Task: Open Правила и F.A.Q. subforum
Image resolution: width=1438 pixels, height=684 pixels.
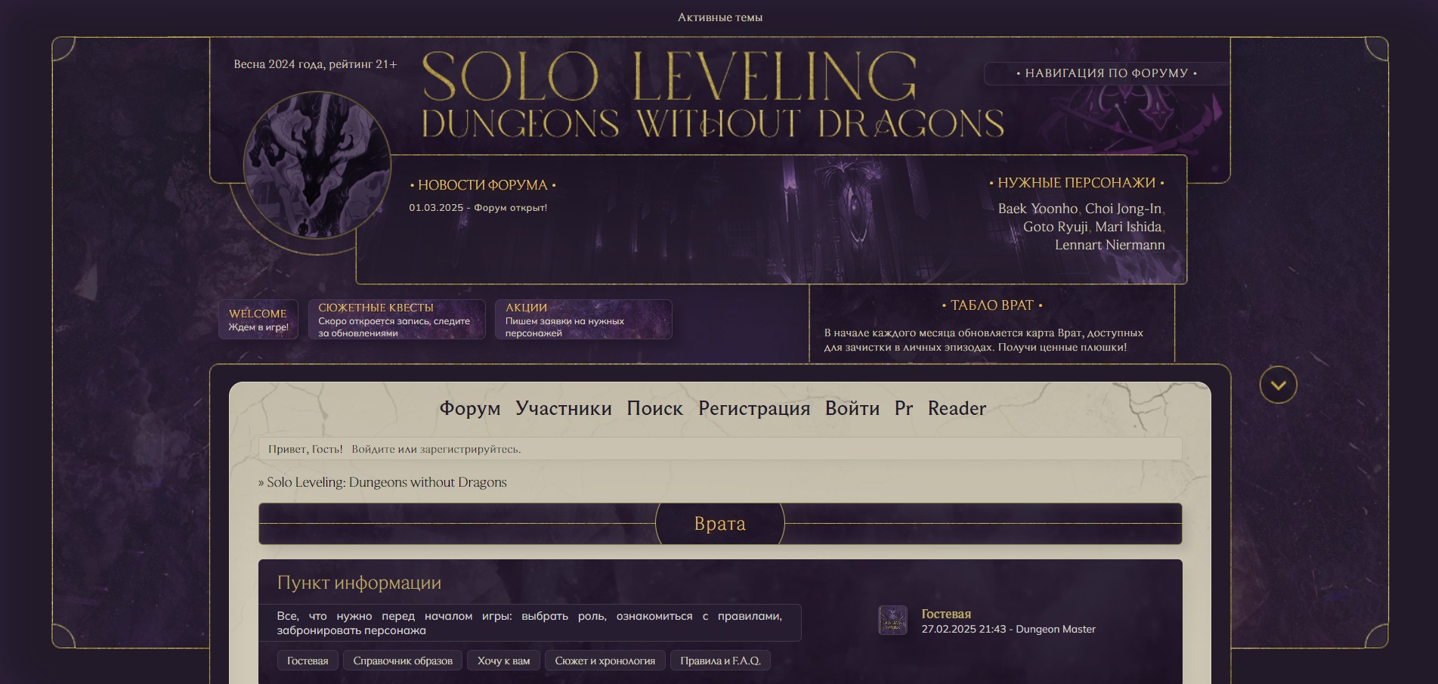Action: point(720,661)
